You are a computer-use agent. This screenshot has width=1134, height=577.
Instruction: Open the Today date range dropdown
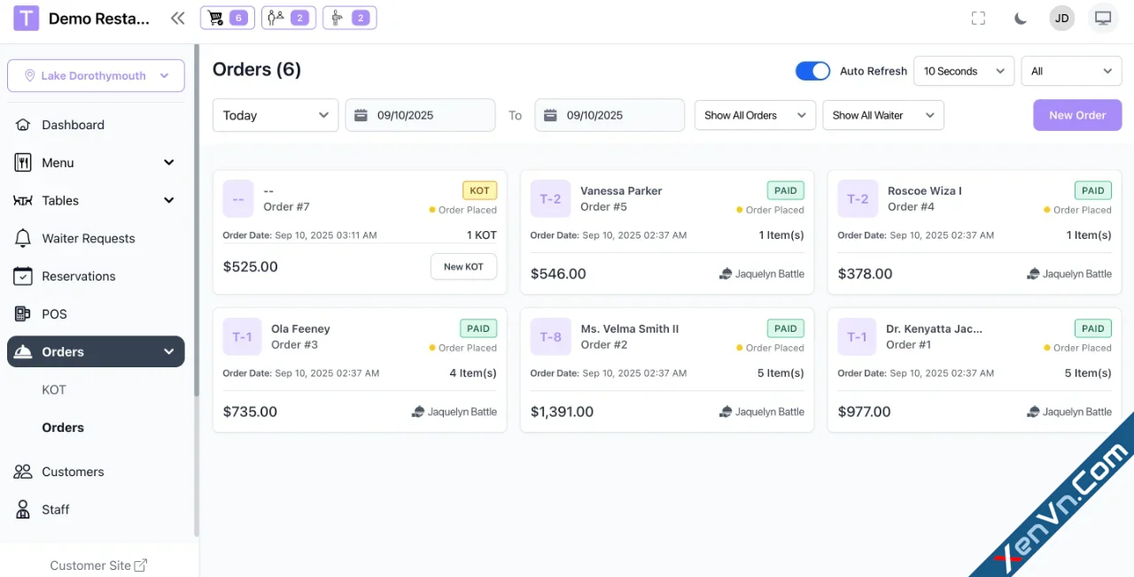275,115
